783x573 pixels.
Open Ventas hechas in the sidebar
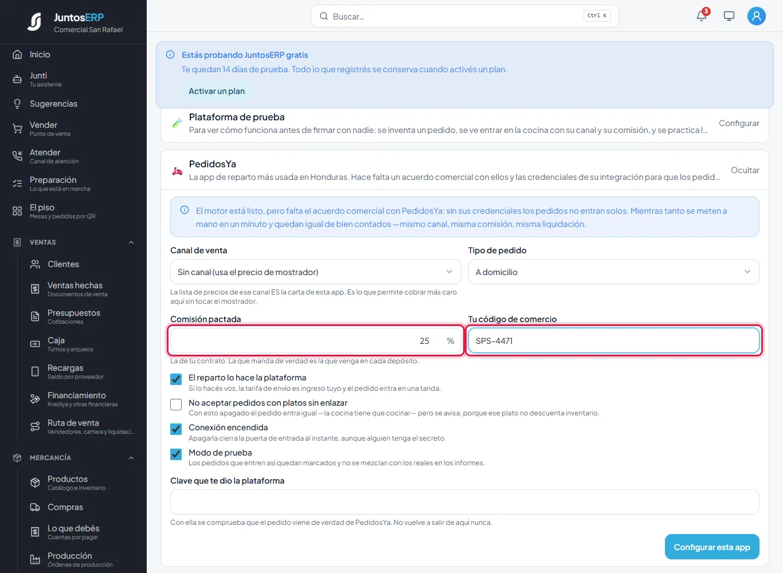83,289
